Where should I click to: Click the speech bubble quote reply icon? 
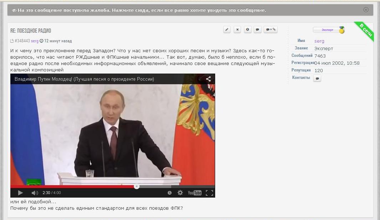coord(258,30)
